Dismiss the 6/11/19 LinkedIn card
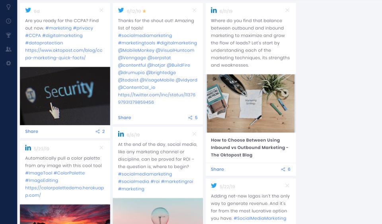382x224 pixels. click(287, 10)
